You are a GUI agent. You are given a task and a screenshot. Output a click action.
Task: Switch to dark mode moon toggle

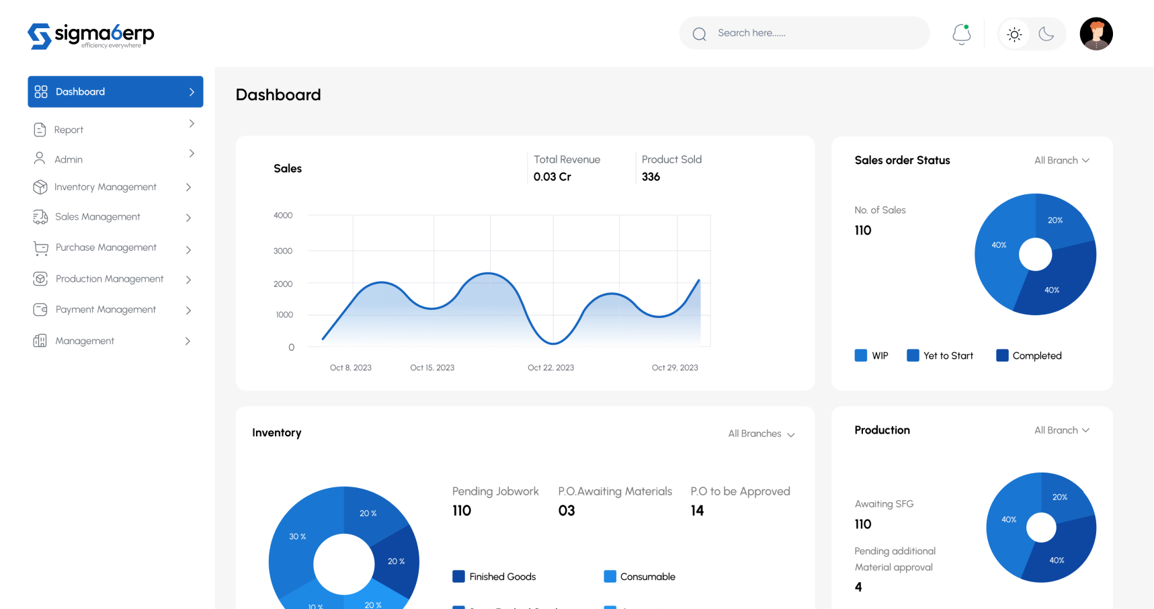[x=1046, y=34]
